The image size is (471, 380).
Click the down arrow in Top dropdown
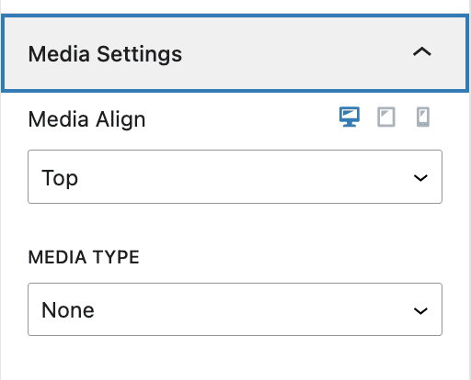click(420, 178)
